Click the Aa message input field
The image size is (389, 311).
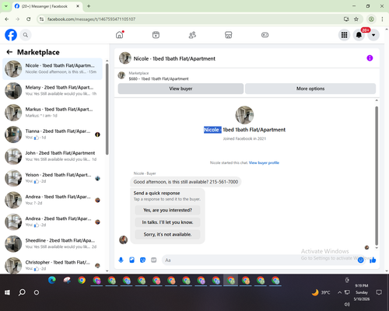pyautogui.click(x=259, y=260)
